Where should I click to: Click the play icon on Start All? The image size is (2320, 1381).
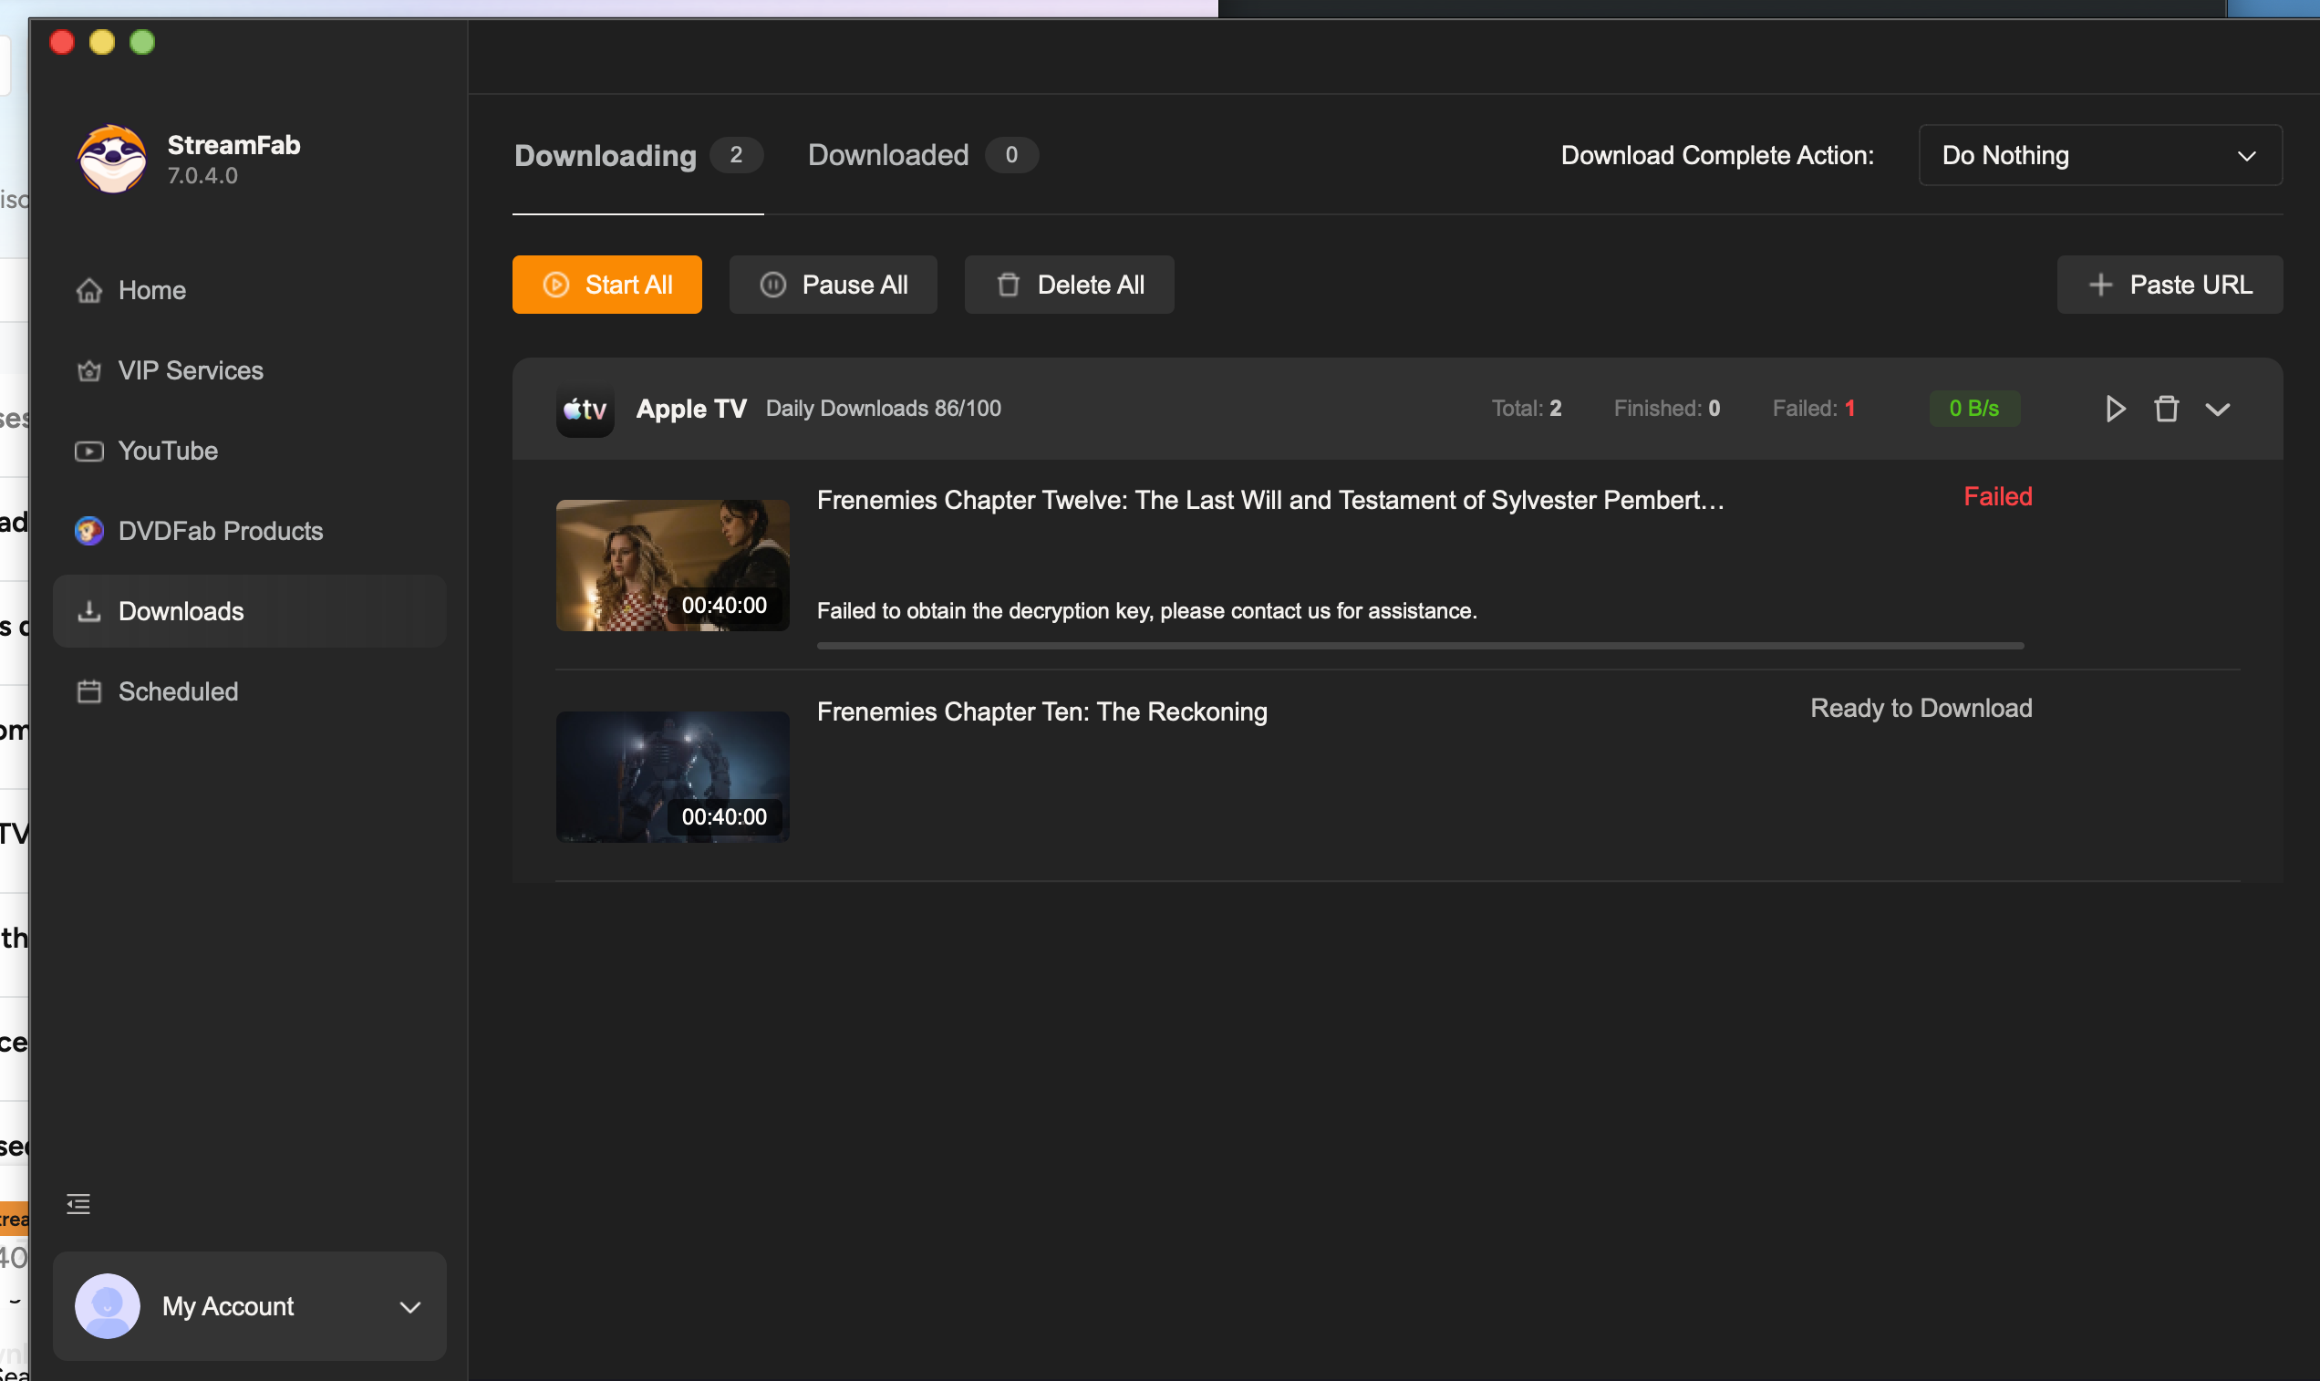coord(556,285)
